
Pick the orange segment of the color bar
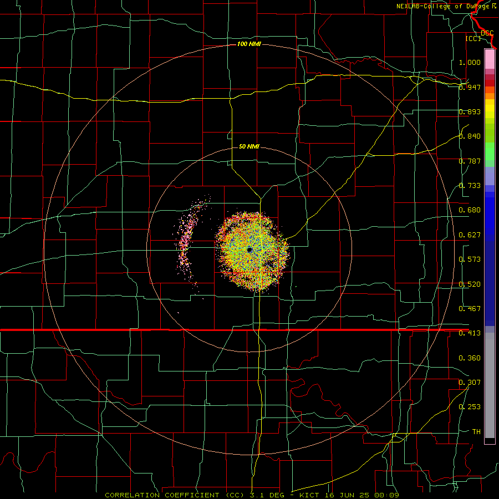pyautogui.click(x=490, y=96)
